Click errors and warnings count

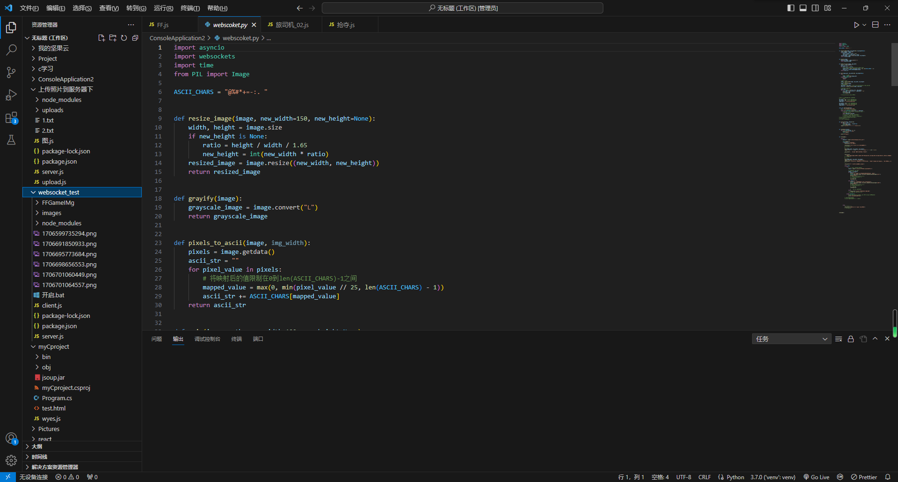click(x=67, y=477)
